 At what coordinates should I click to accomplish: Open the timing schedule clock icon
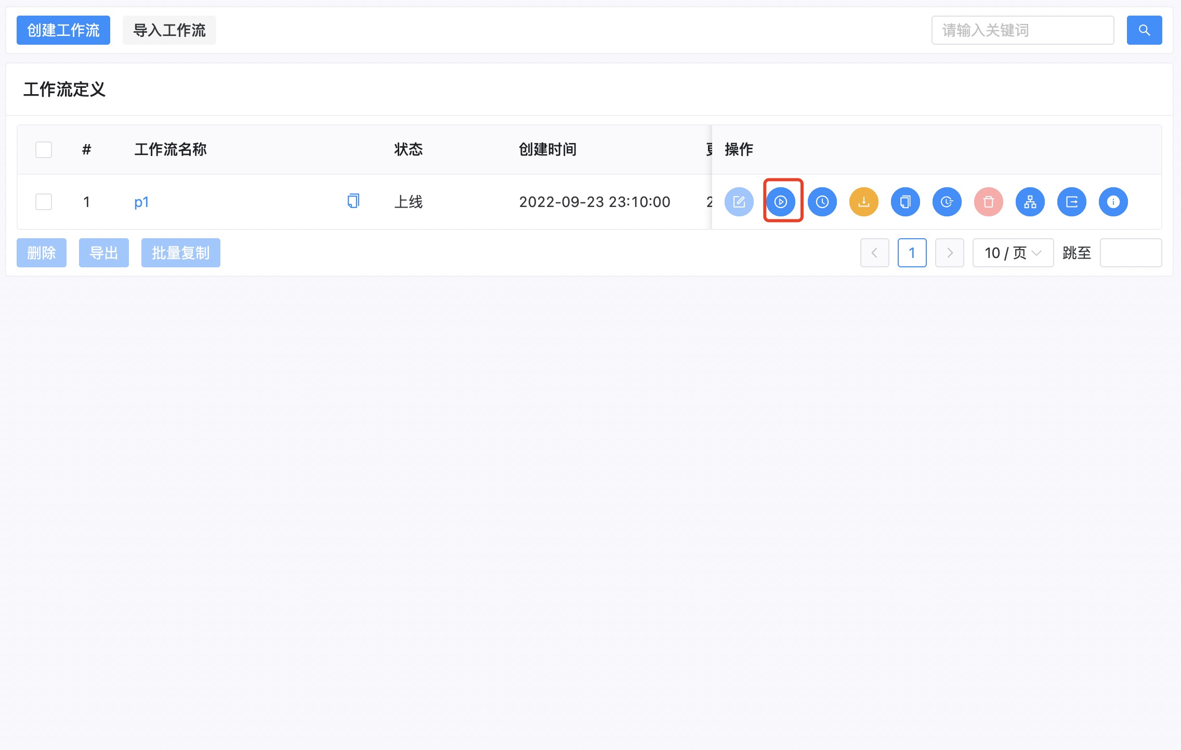[822, 202]
